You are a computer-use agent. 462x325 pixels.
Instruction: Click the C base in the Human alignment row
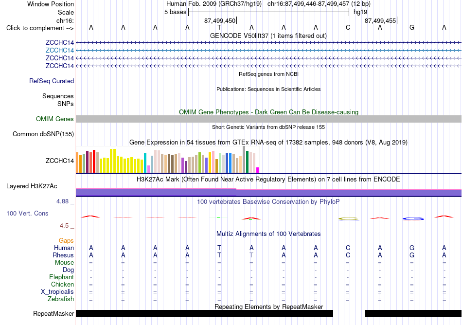[348, 248]
